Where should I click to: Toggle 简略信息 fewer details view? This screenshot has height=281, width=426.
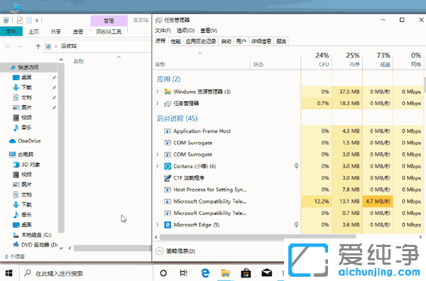tap(175, 251)
